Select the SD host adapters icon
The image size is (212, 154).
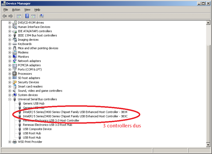click(x=15, y=78)
